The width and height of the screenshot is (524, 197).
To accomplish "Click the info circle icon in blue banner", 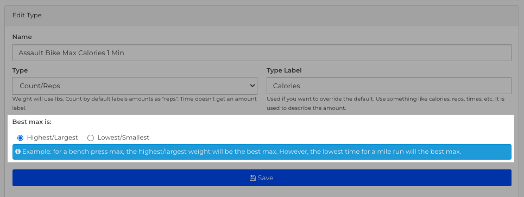I will [18, 152].
